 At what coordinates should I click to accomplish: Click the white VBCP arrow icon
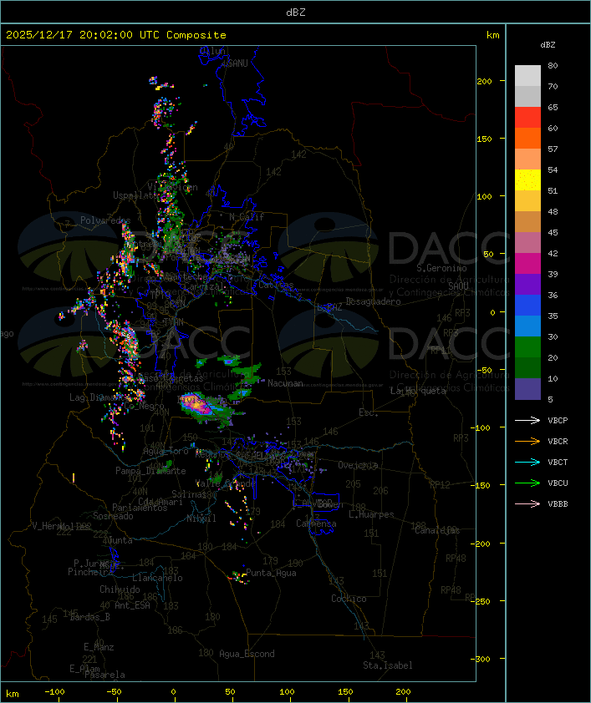point(527,420)
